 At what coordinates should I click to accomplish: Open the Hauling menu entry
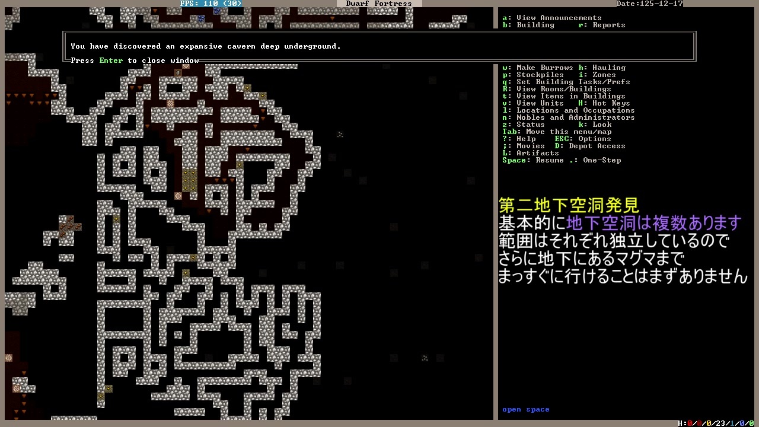[602, 68]
